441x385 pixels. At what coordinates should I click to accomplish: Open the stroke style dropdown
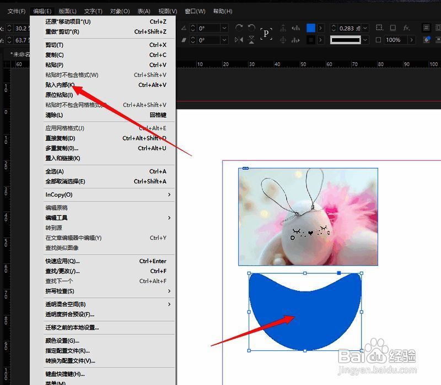365,40
